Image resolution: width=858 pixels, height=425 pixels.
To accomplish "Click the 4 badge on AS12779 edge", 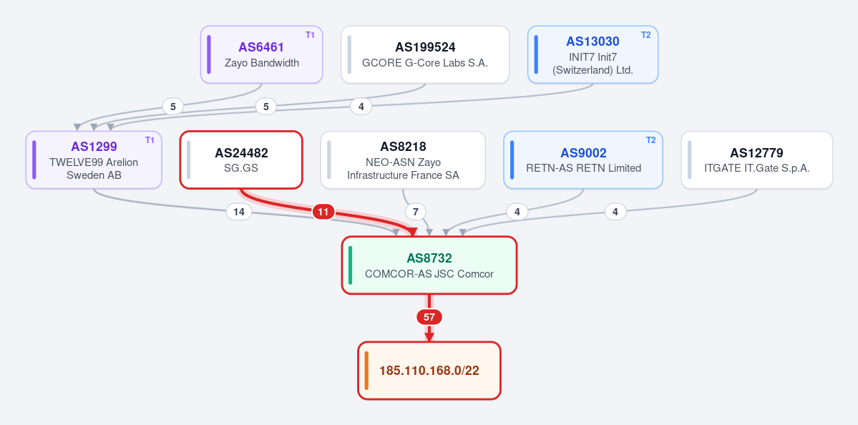I will point(615,212).
